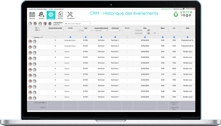This screenshot has height=126, width=221.
Task: Click the Début filter text field
Action: tap(163, 30)
